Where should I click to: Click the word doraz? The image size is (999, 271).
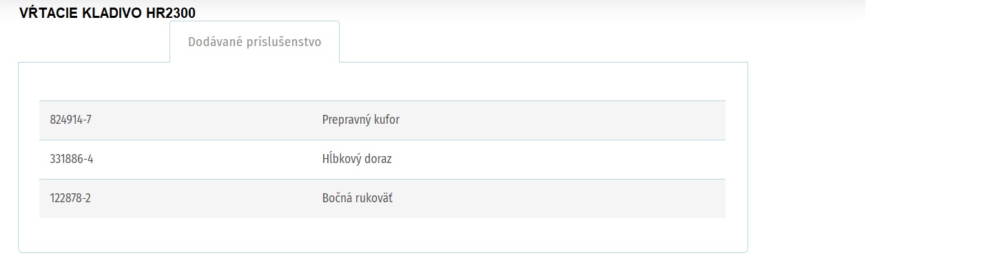[x=380, y=159]
